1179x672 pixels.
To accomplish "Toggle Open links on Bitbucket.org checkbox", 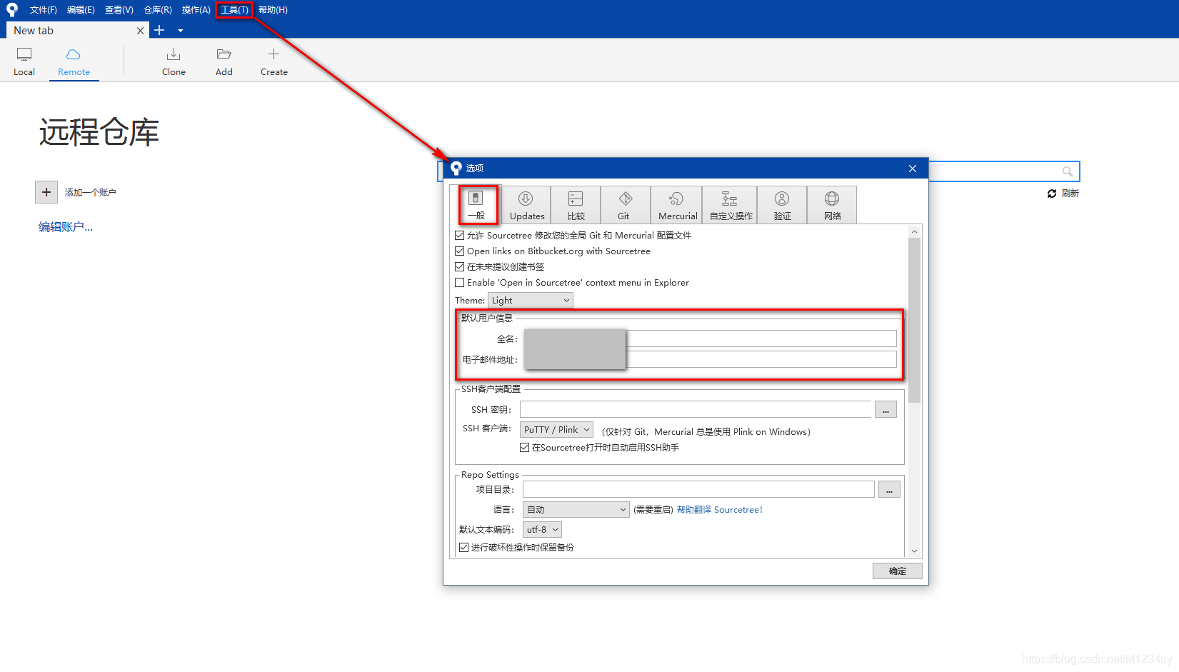I will 460,251.
